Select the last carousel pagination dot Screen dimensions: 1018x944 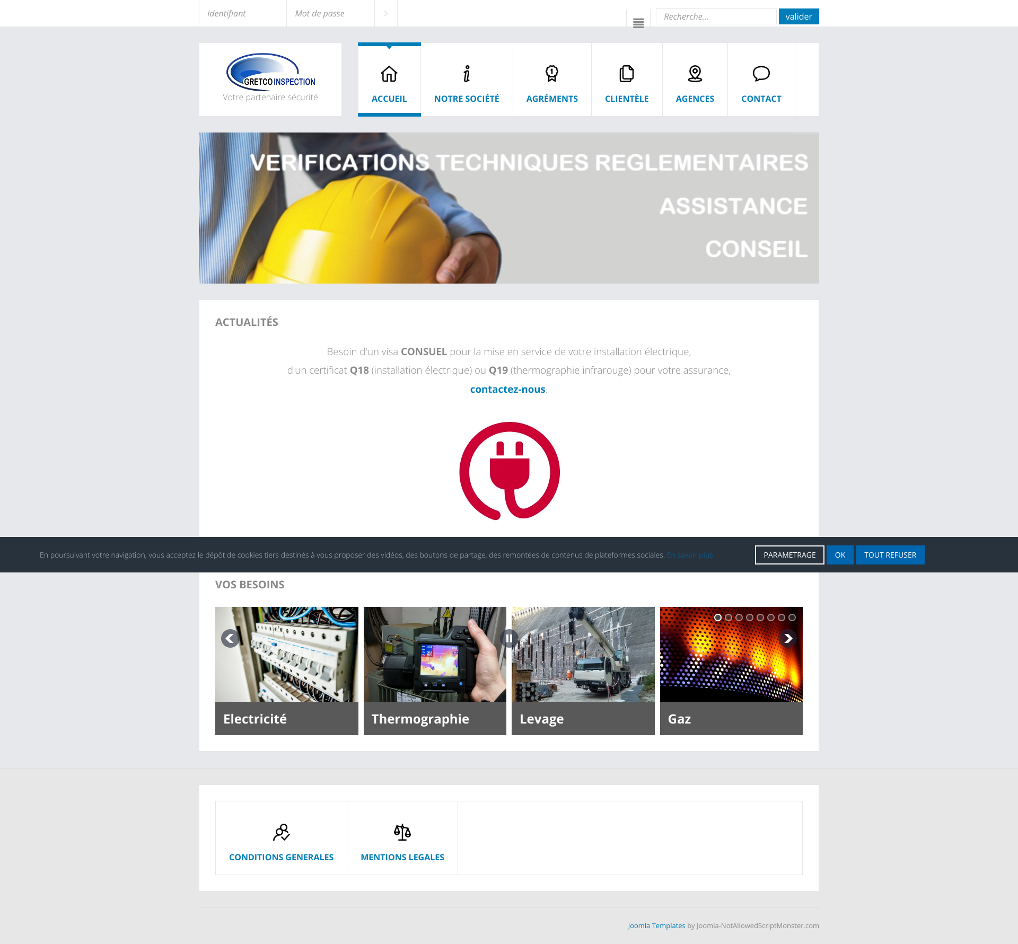coord(792,617)
